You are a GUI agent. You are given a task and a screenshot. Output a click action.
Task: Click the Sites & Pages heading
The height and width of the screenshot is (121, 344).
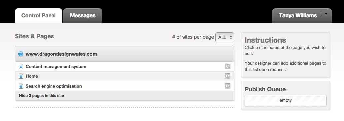(x=34, y=36)
